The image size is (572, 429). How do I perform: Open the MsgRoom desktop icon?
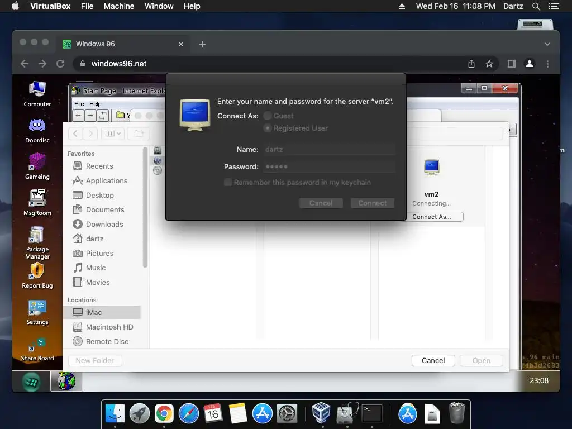click(x=37, y=202)
